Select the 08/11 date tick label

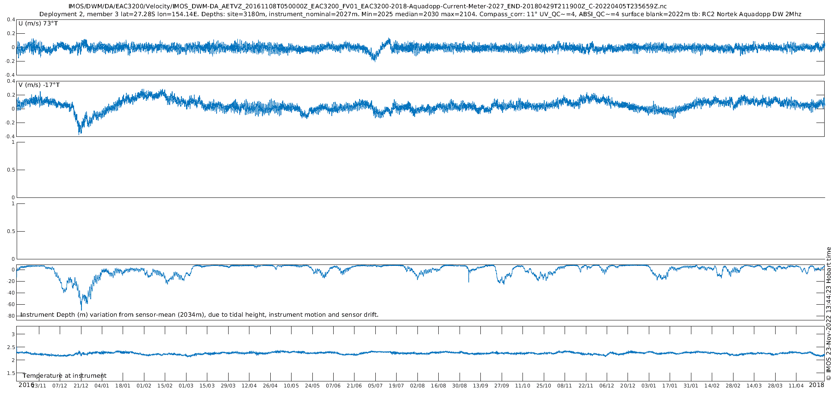pos(565,386)
